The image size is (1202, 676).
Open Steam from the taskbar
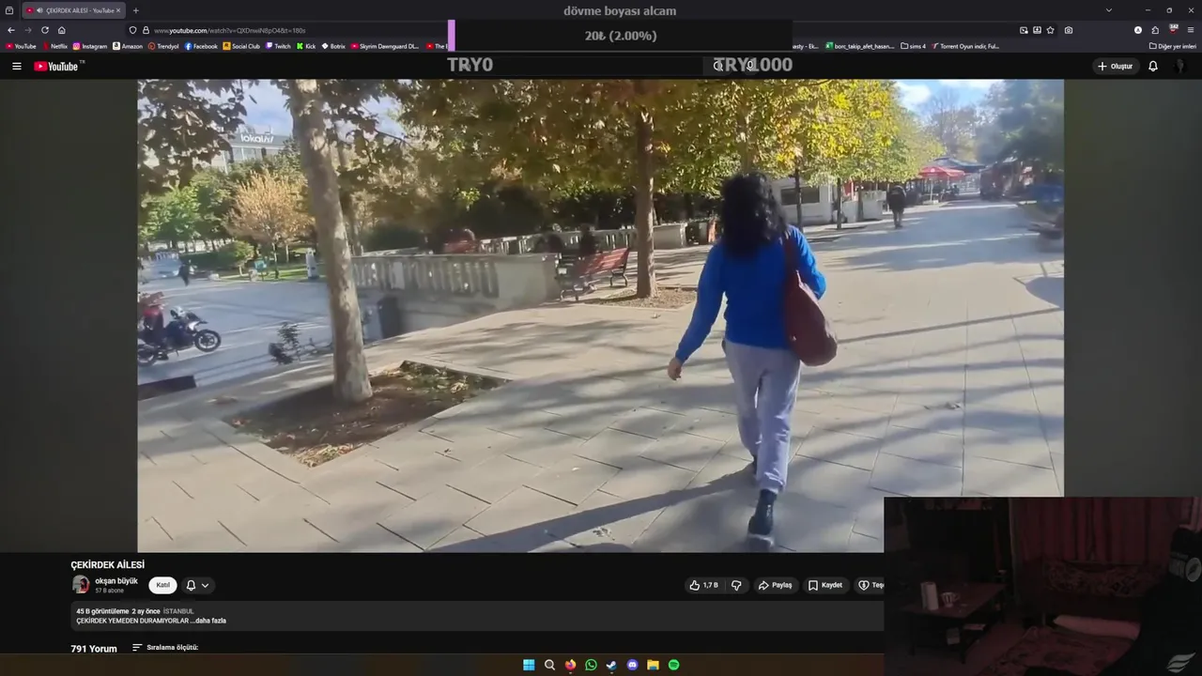[611, 665]
